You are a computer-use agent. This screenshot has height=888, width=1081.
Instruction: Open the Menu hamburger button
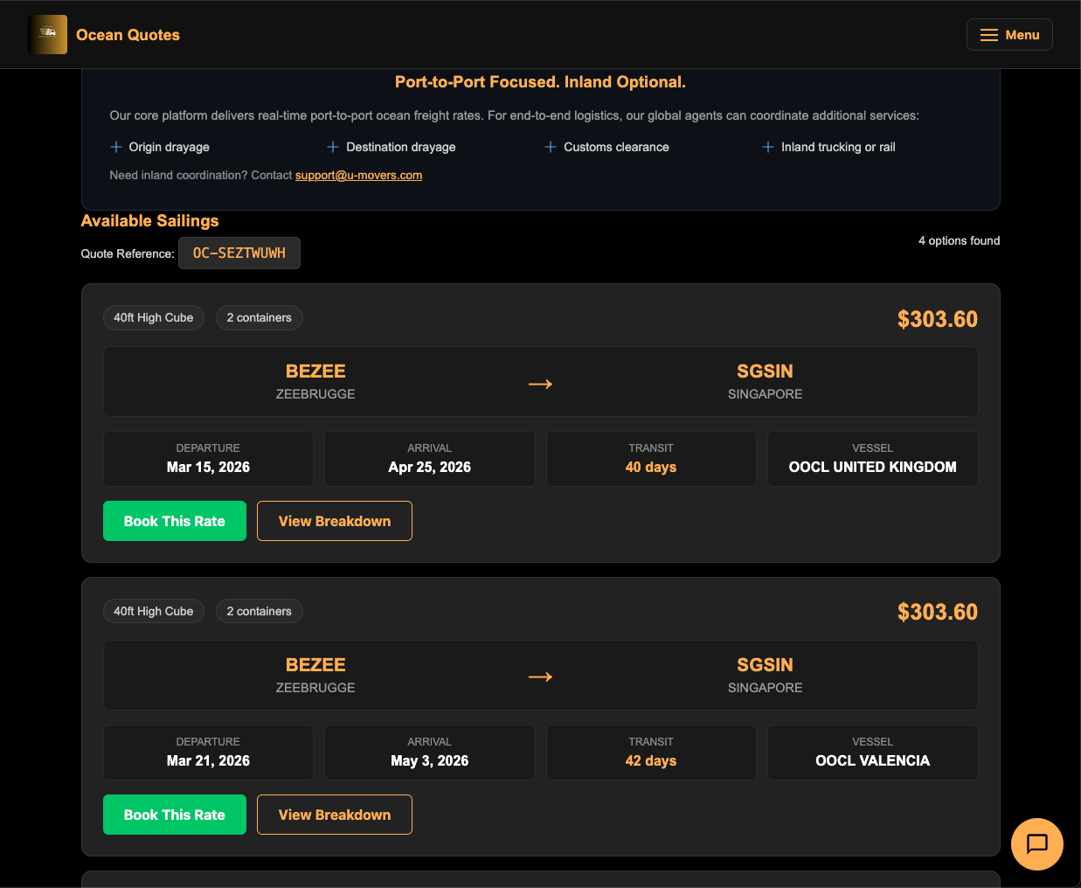pyautogui.click(x=1009, y=35)
